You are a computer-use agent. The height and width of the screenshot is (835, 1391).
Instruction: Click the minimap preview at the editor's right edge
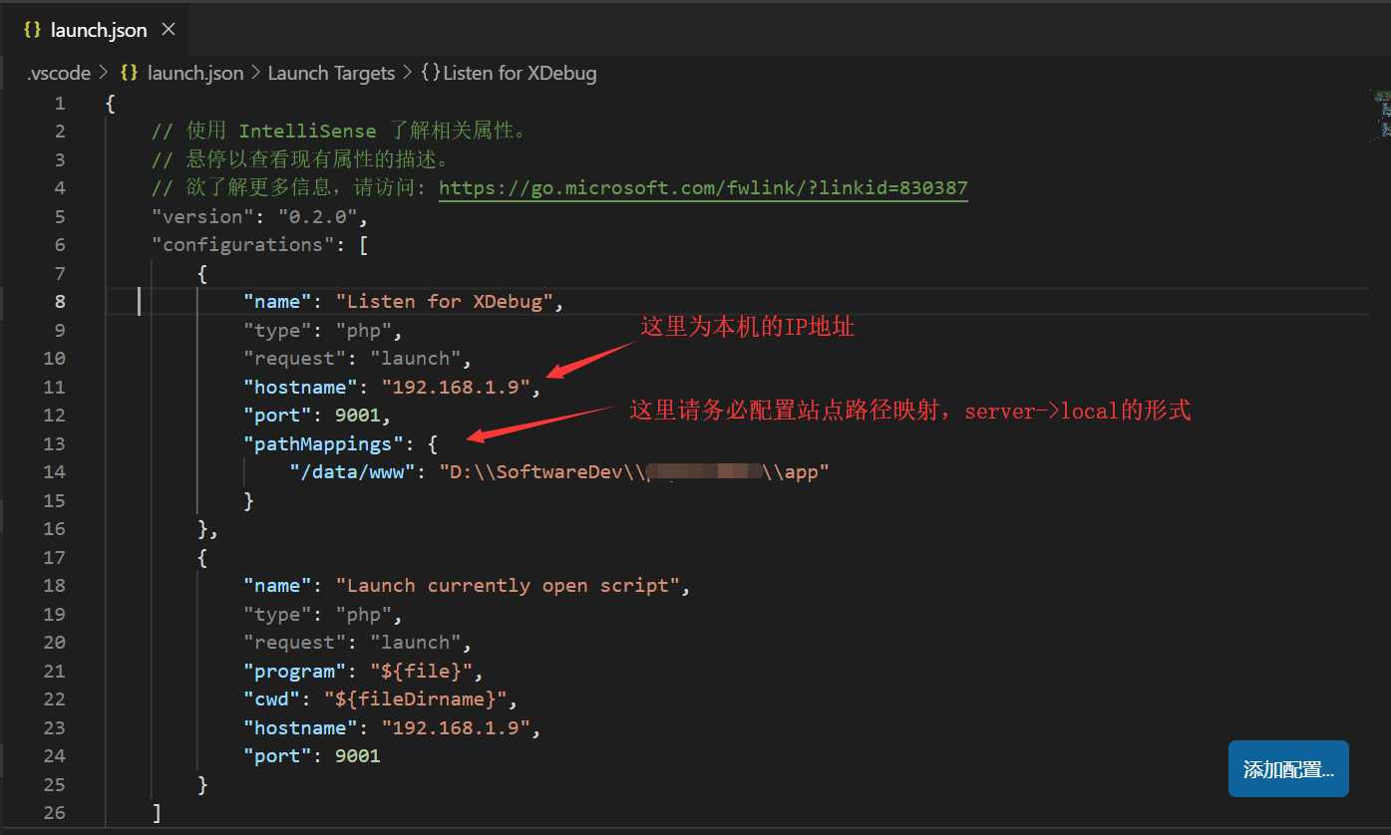[1382, 115]
